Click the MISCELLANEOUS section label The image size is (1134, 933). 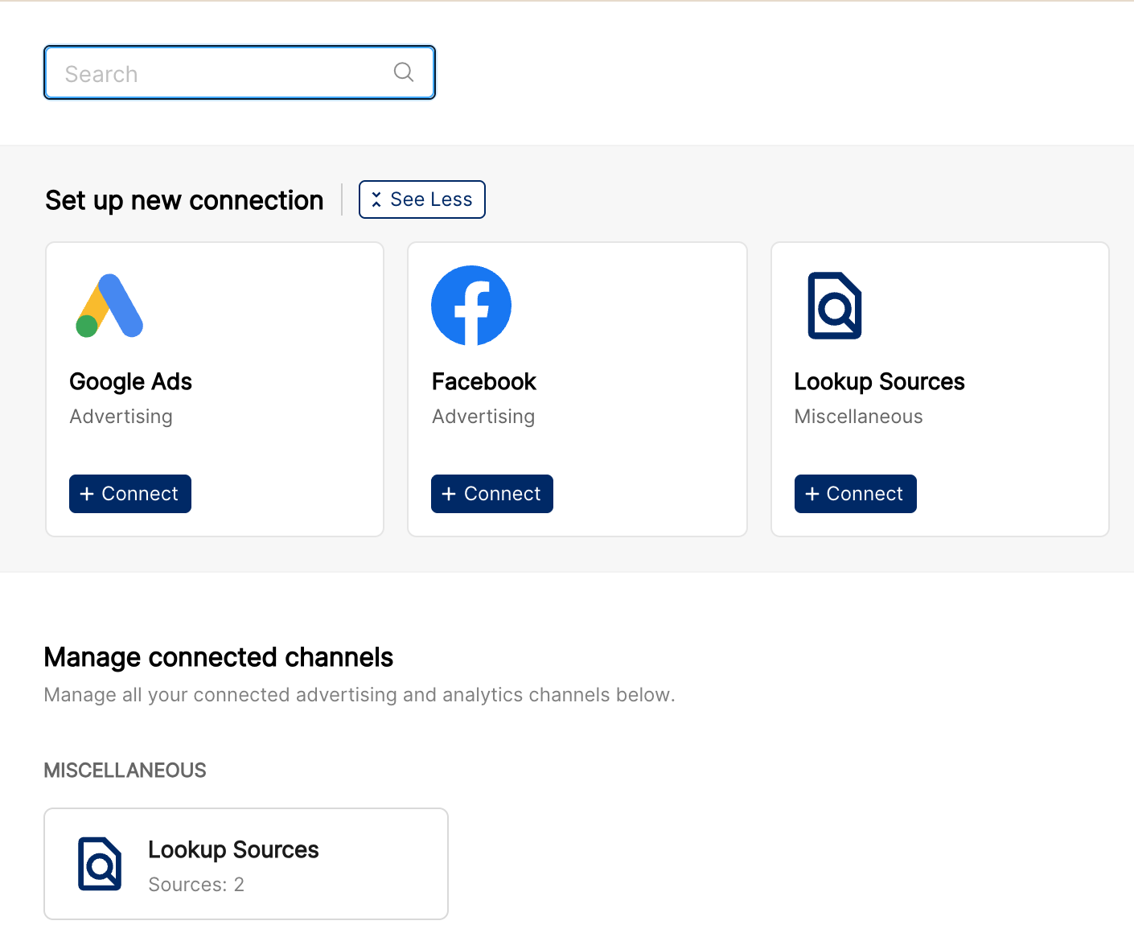[125, 771]
